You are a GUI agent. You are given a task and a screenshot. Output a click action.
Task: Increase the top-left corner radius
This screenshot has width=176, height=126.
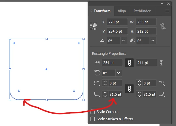(105, 82)
